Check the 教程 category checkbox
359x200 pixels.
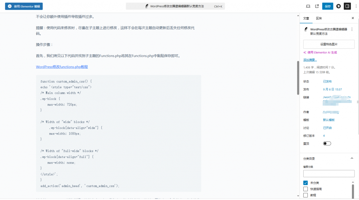click(x=305, y=195)
